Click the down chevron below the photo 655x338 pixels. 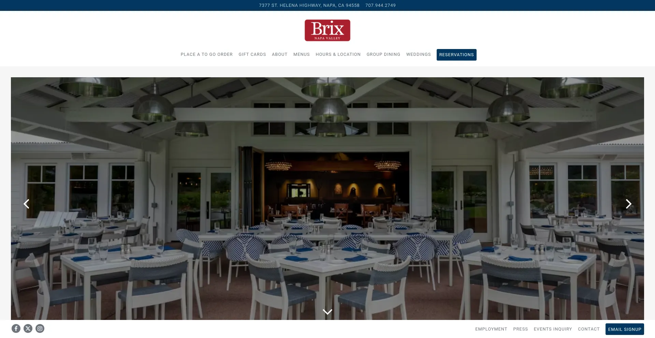tap(327, 312)
